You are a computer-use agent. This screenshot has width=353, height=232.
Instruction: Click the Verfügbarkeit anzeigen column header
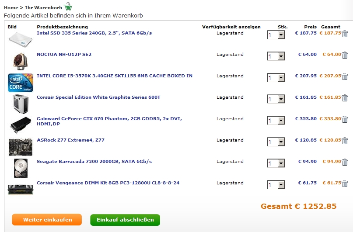(x=231, y=27)
